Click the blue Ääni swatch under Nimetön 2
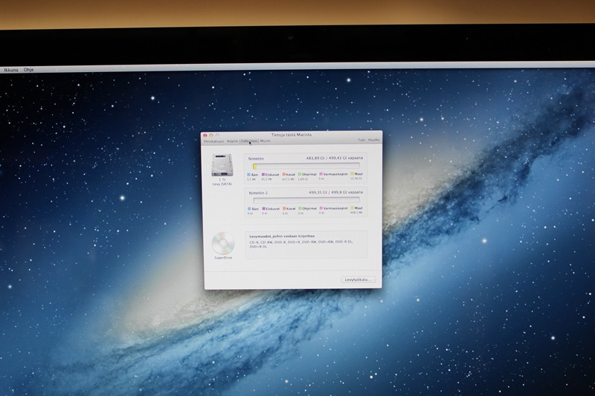 [249, 209]
